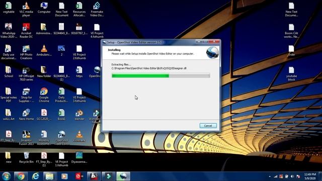Select the New folder desktop icon
Image resolution: width=322 pixels, height=181 pixels.
click(x=44, y=72)
